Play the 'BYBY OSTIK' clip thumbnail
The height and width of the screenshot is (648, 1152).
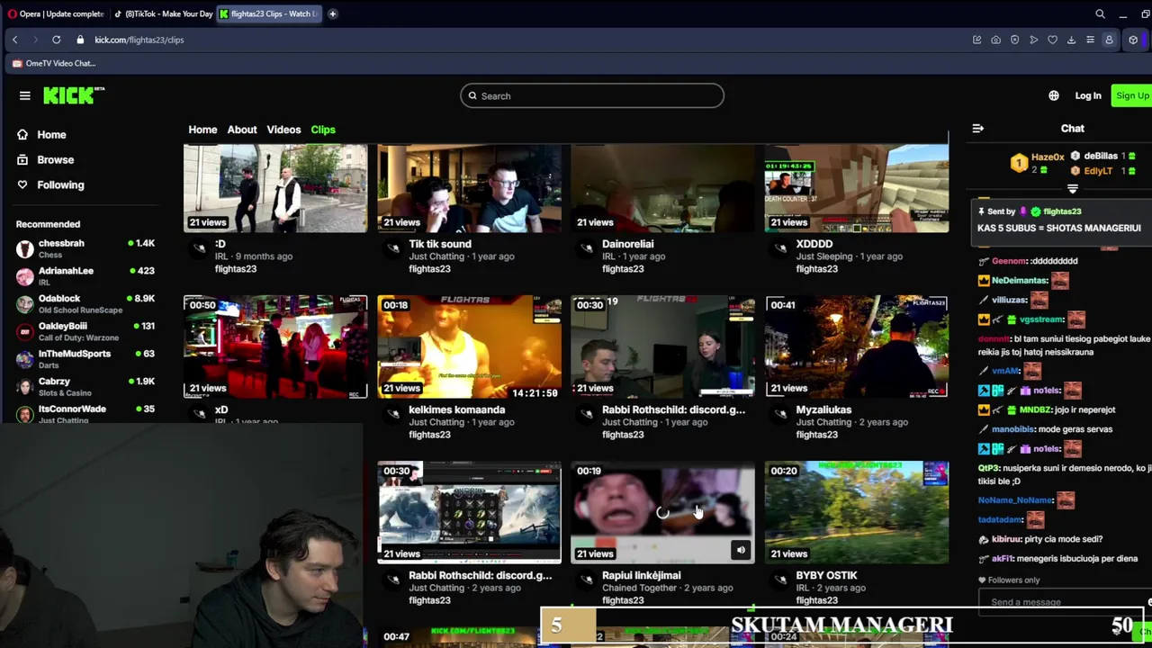857,512
